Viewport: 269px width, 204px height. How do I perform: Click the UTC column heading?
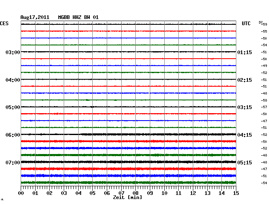coord(246,24)
